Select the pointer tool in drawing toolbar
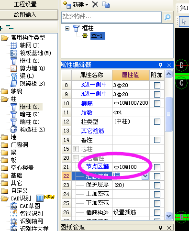This screenshot has width=189, height=231. 184,22
